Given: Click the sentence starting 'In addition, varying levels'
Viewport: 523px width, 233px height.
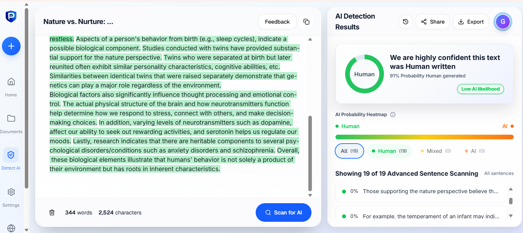Looking at the screenshot, I should [x=173, y=132].
